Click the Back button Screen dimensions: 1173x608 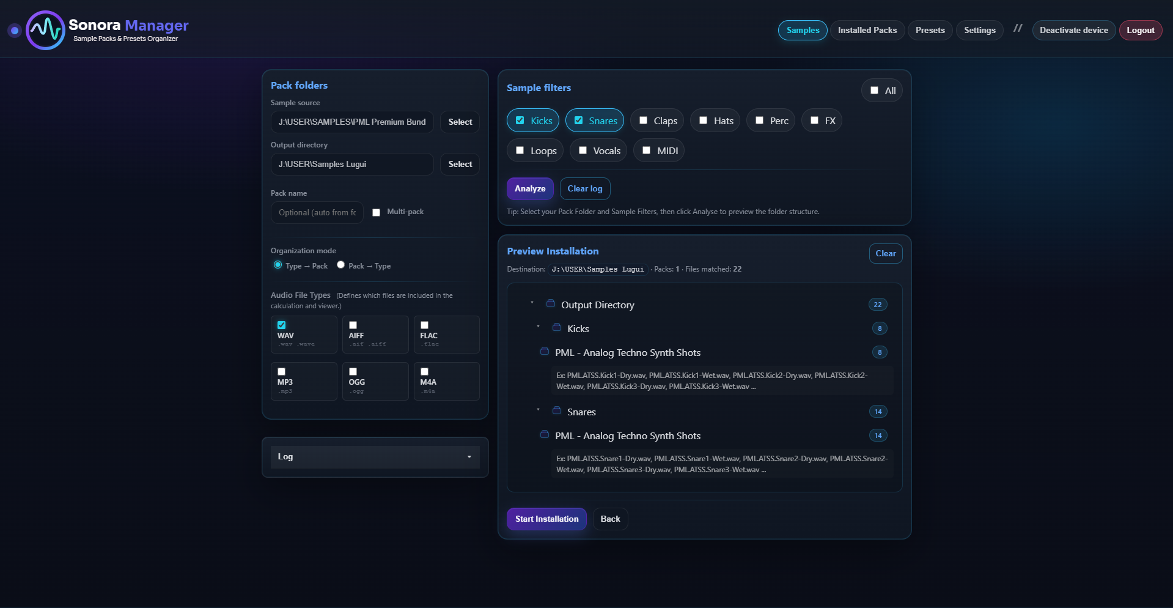pyautogui.click(x=610, y=519)
